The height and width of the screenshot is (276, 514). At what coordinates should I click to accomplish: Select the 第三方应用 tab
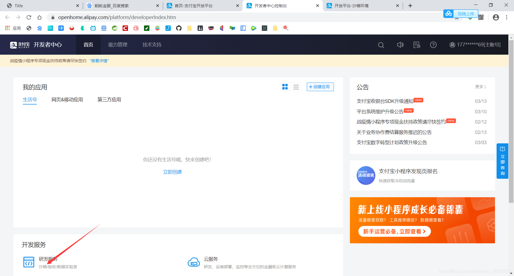(109, 100)
